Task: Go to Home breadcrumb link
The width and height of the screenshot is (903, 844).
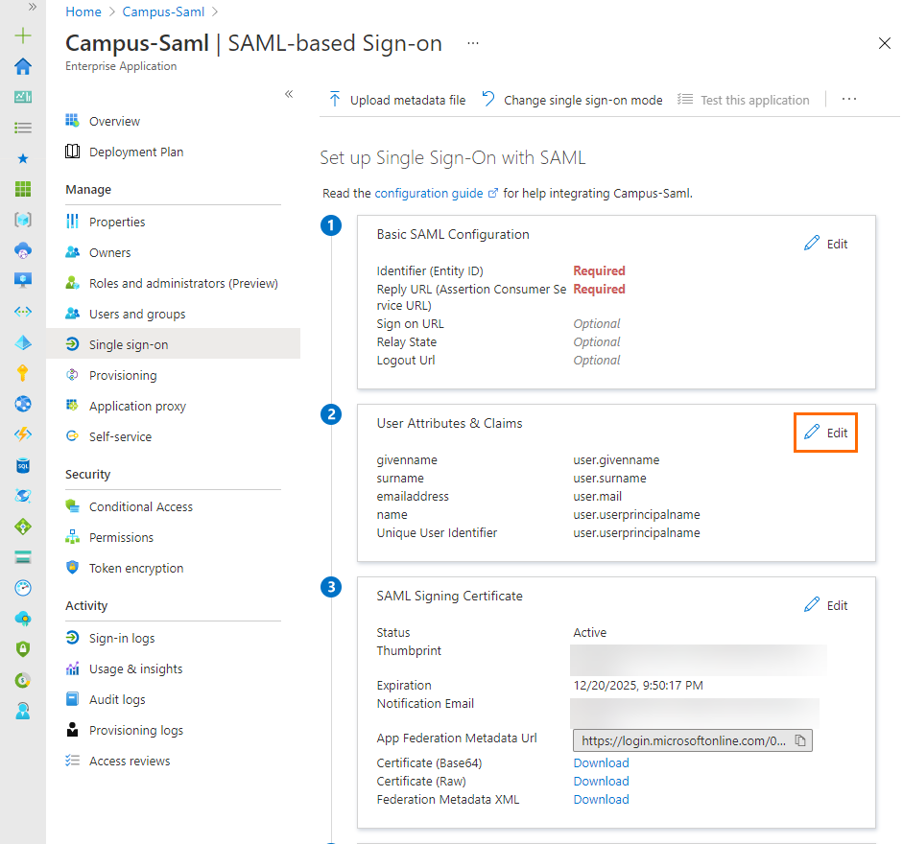Action: point(83,12)
